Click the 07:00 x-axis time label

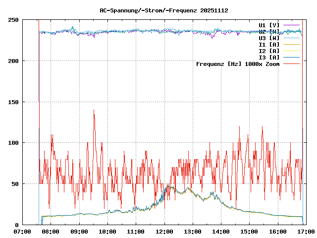point(22,232)
